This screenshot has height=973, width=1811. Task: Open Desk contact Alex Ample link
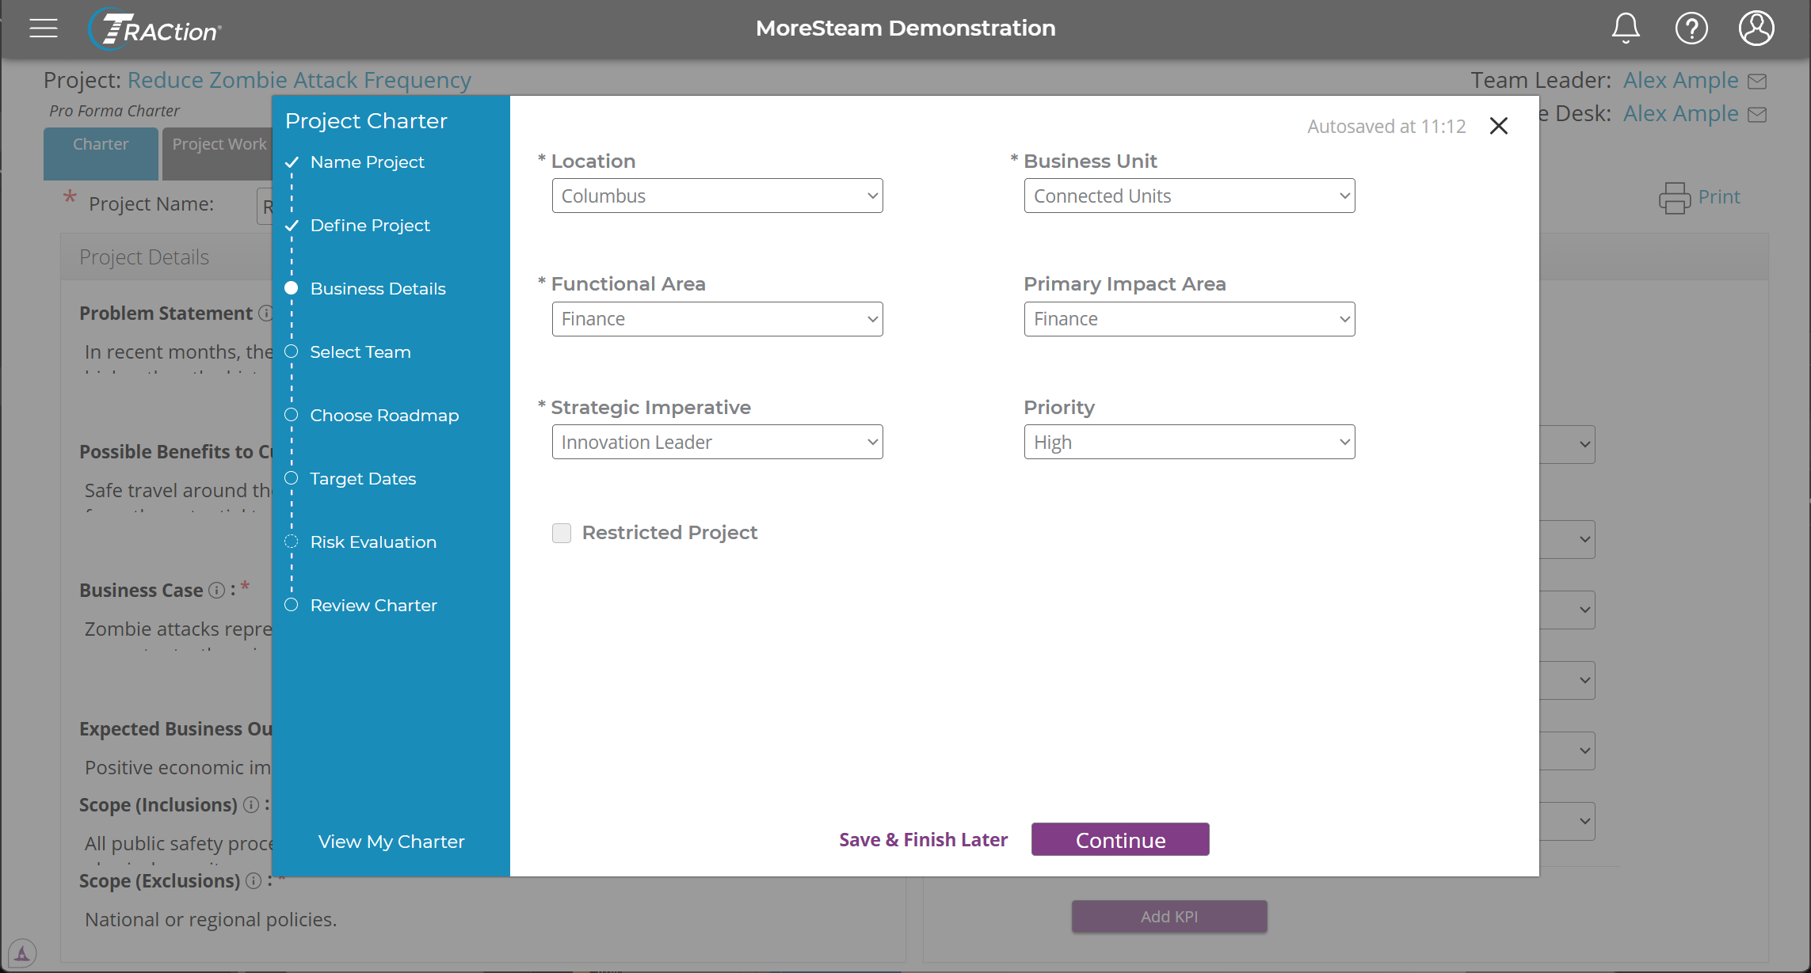pos(1681,114)
